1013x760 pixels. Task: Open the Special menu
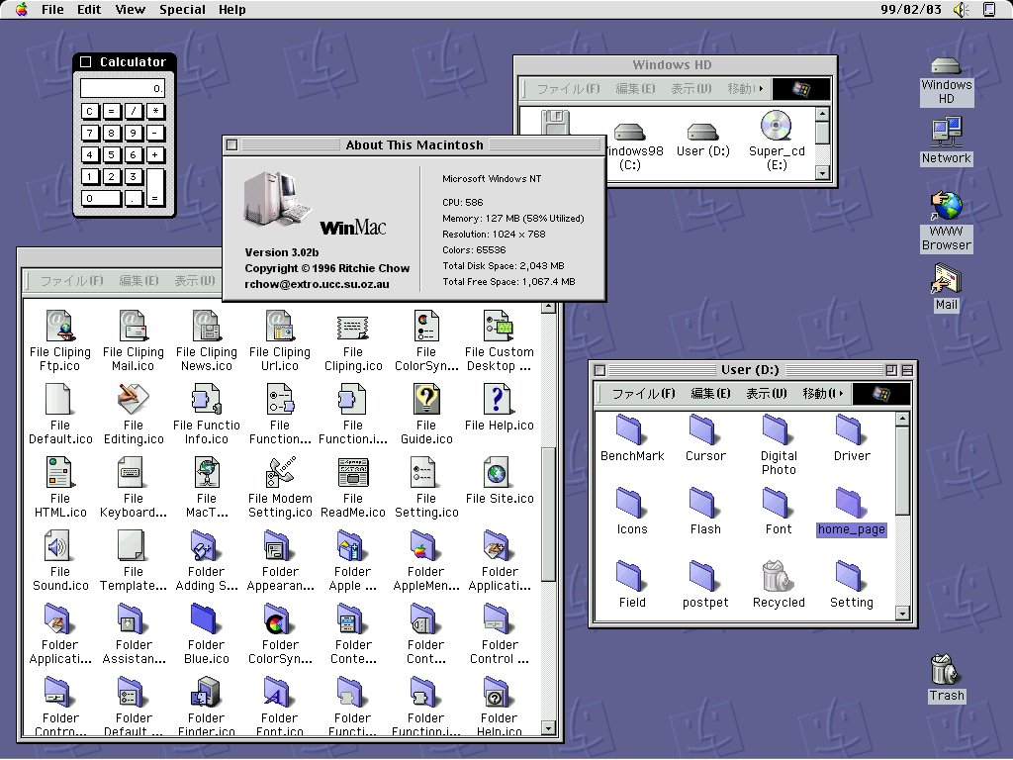[182, 10]
